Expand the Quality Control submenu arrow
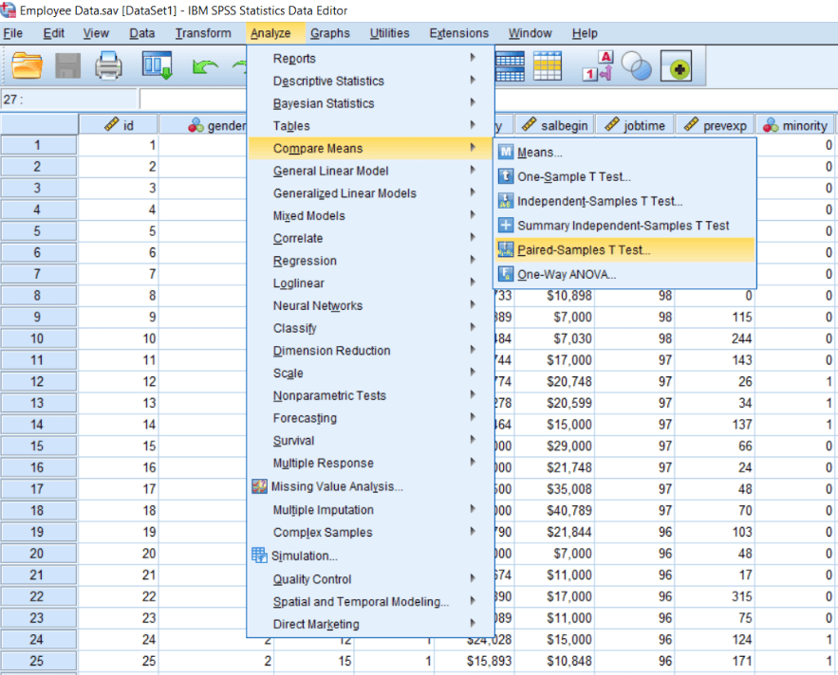 [473, 577]
